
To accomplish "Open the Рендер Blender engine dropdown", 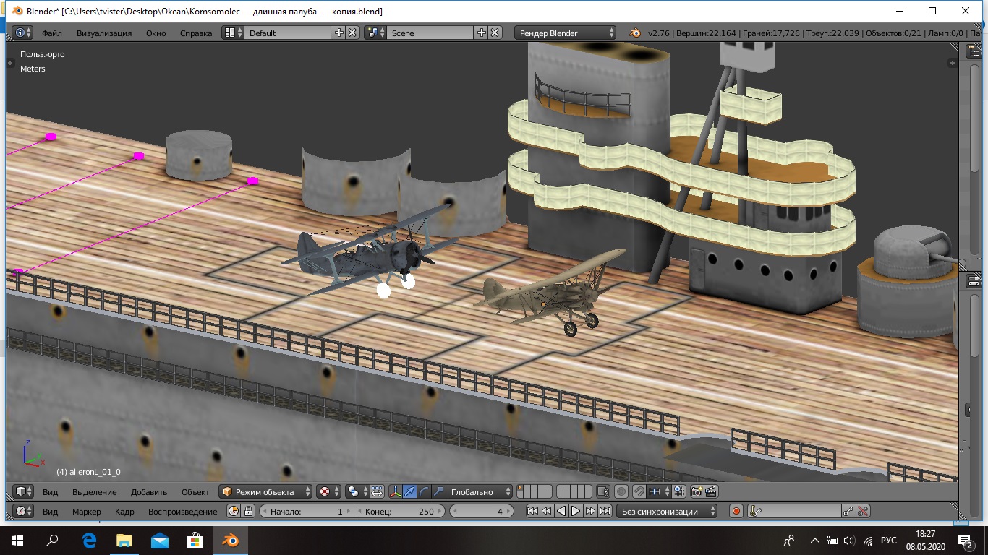I will tap(566, 33).
